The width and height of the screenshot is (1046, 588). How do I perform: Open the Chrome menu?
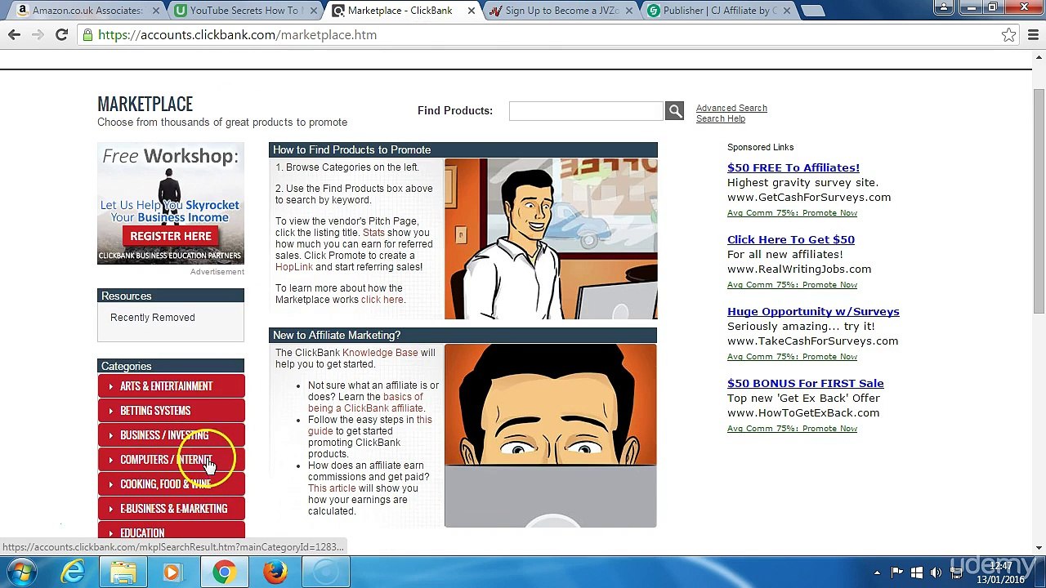[x=1033, y=35]
